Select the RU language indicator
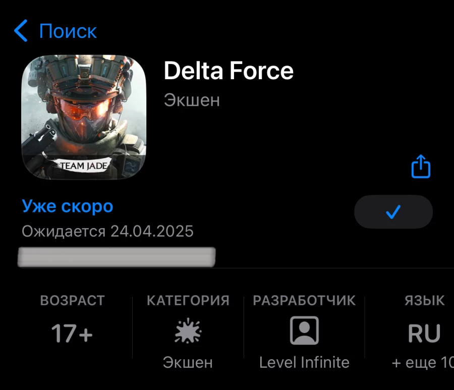This screenshot has height=390, width=454. click(x=424, y=333)
